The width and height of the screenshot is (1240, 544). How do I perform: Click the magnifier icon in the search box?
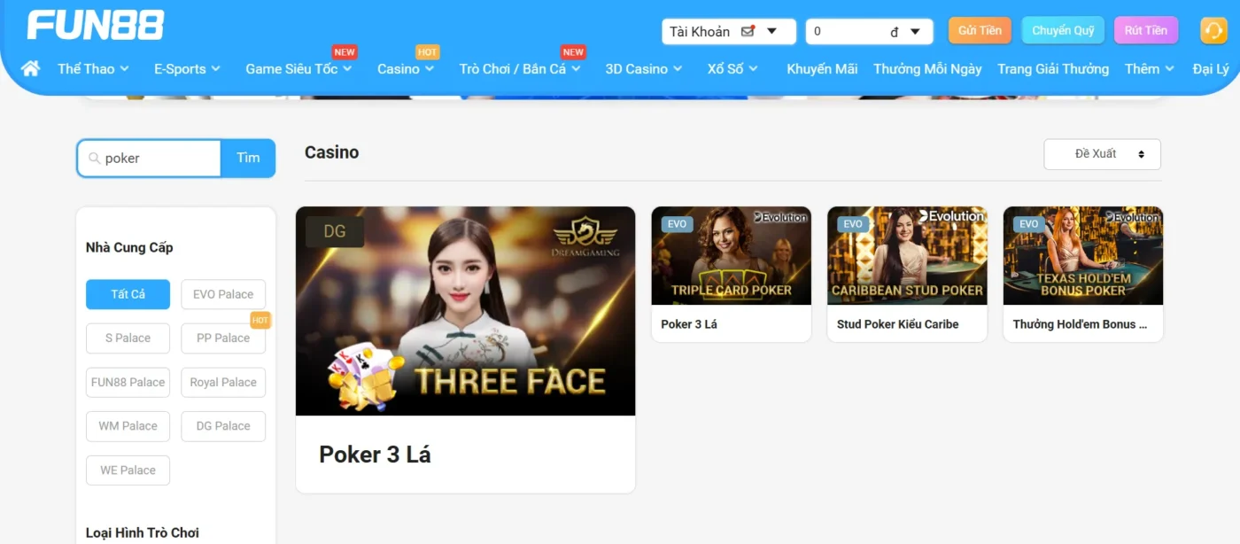point(95,158)
